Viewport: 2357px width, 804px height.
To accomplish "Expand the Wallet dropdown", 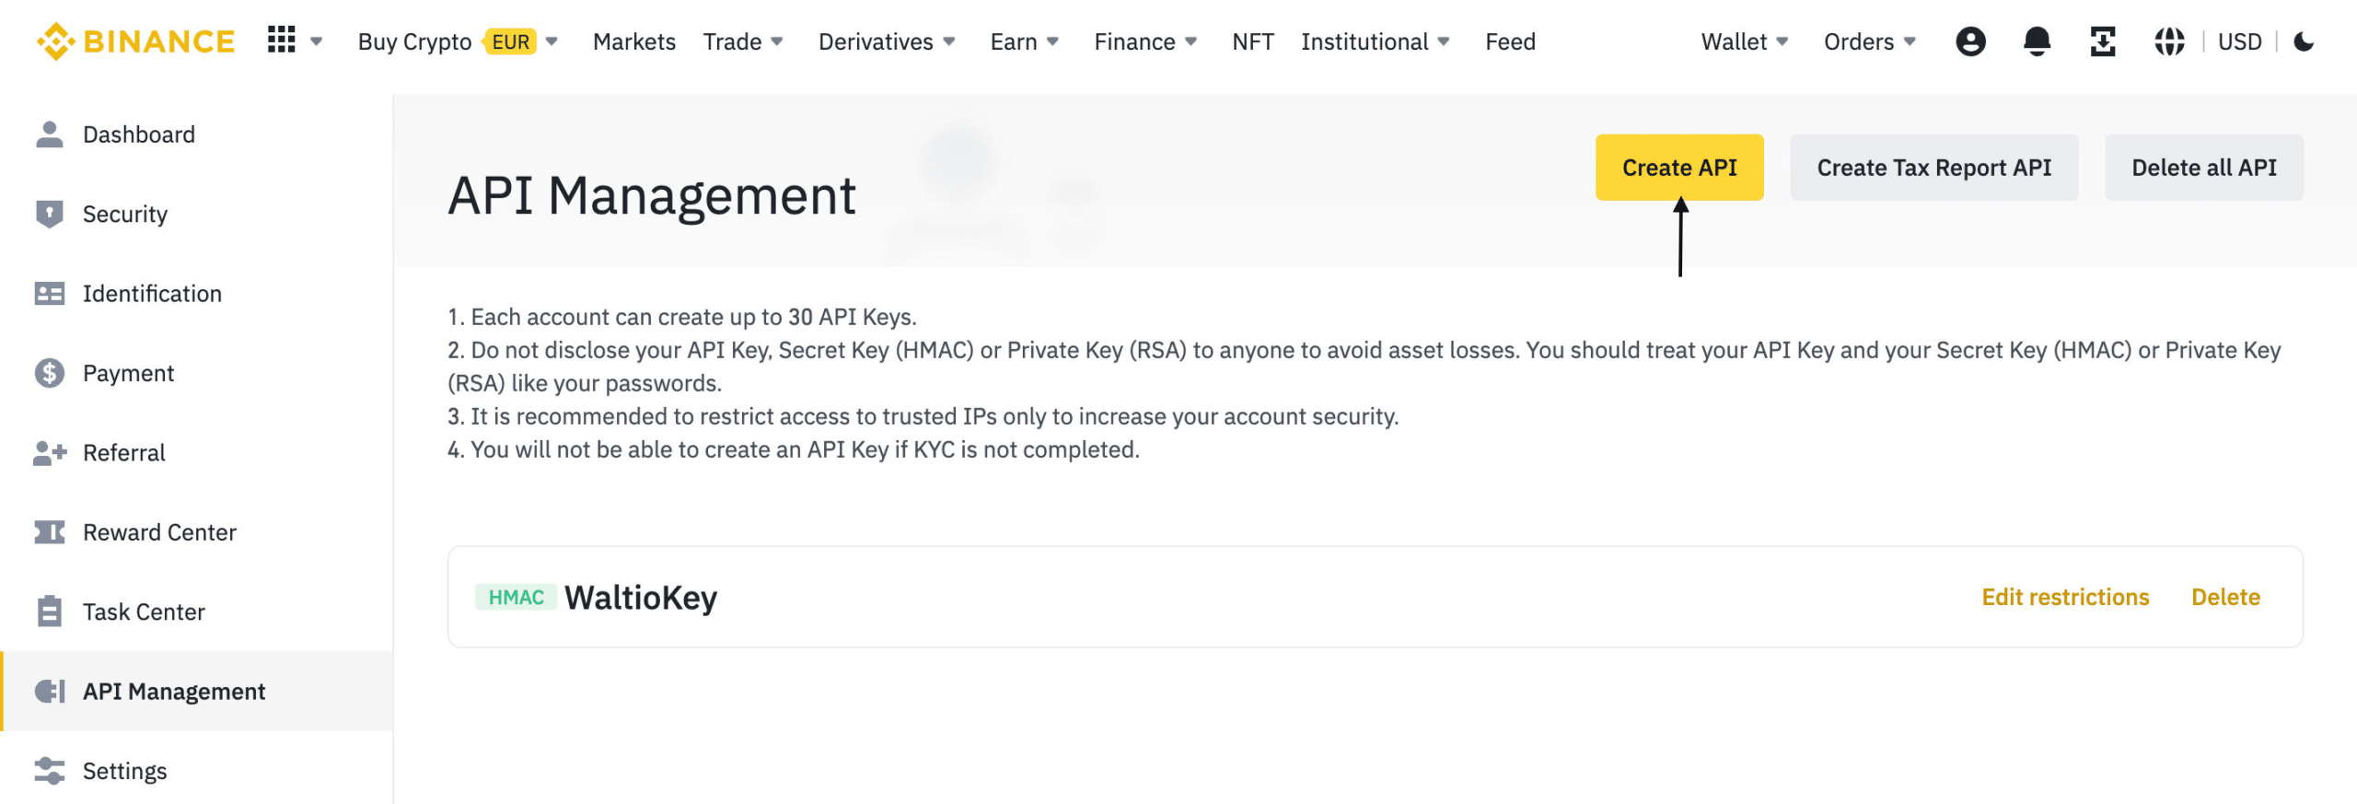I will coord(1744,41).
